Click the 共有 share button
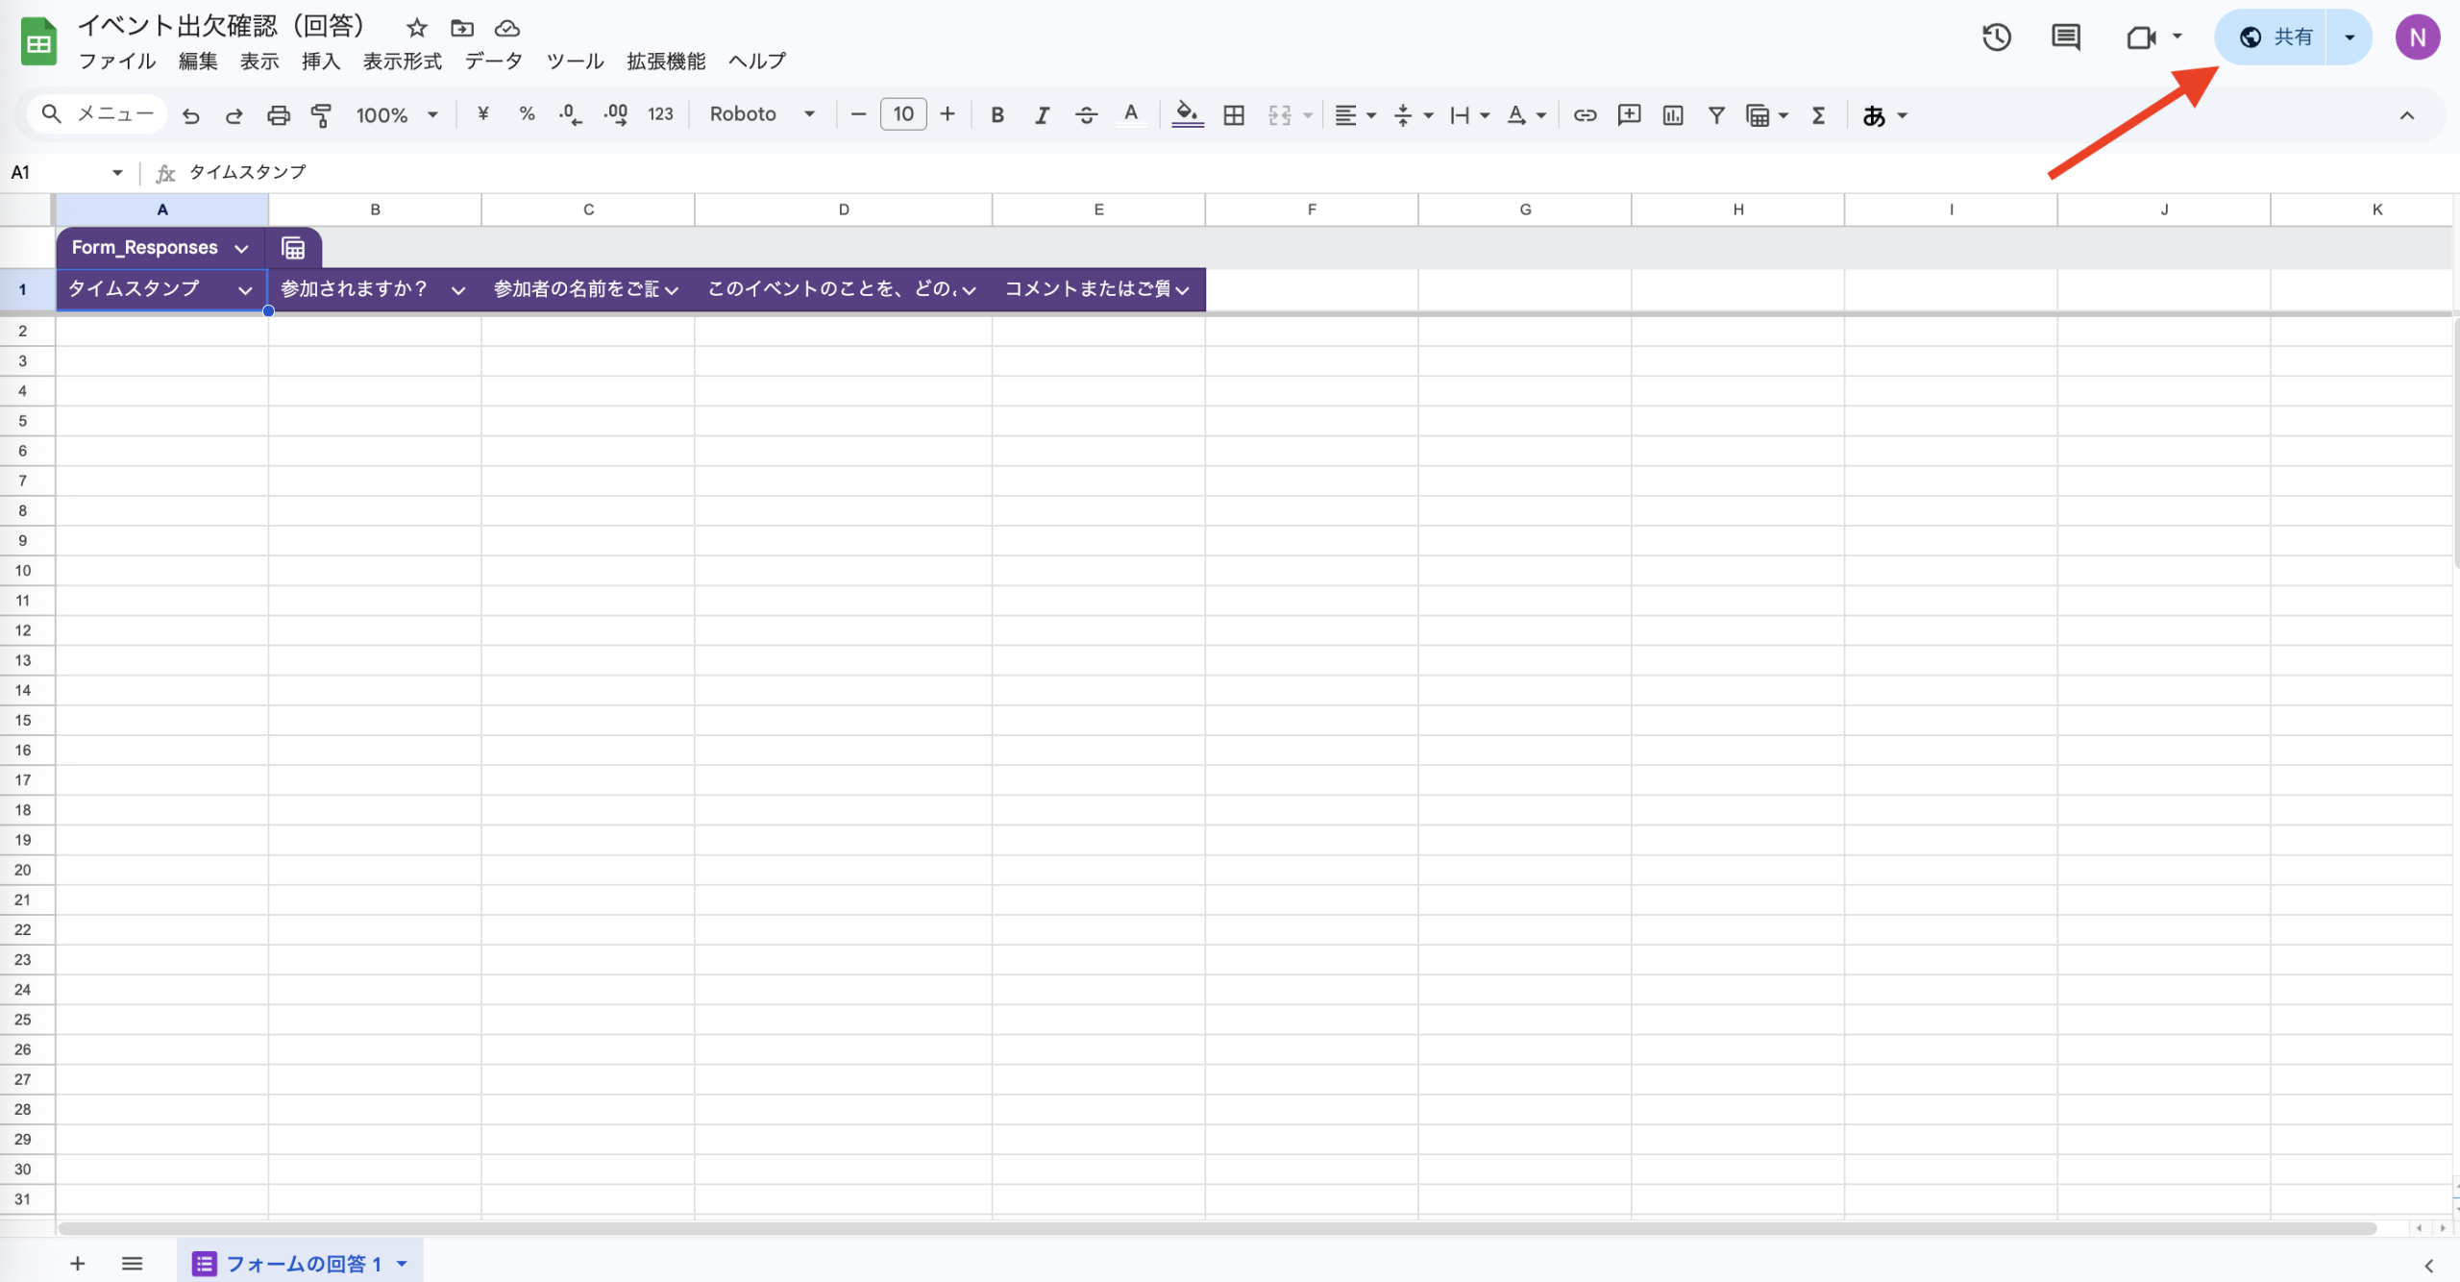Image resolution: width=2460 pixels, height=1282 pixels. click(2275, 37)
